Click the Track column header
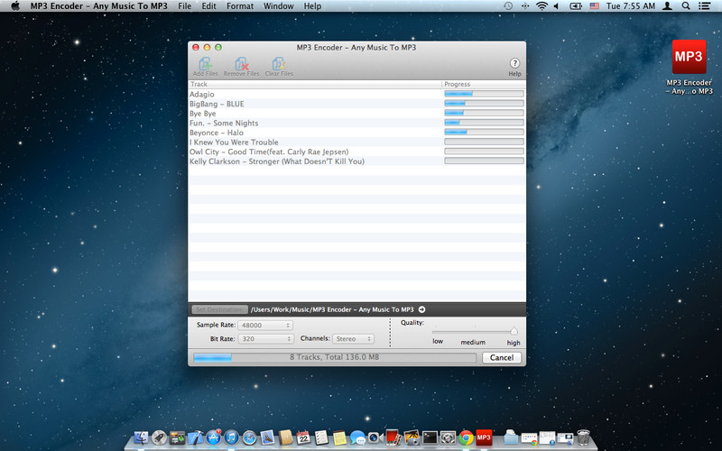The height and width of the screenshot is (451, 722). [x=315, y=84]
